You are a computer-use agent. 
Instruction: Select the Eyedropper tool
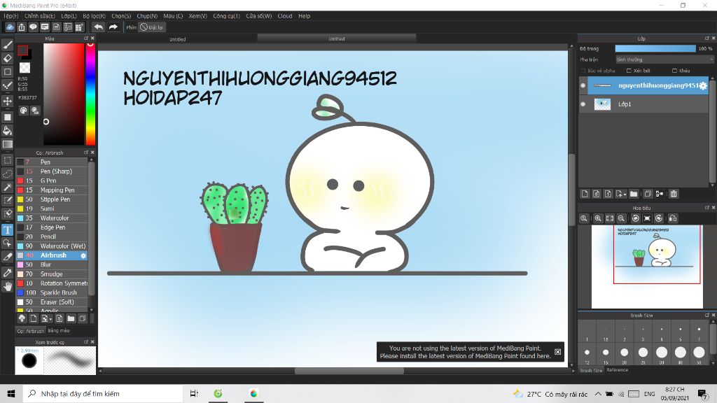click(x=7, y=273)
